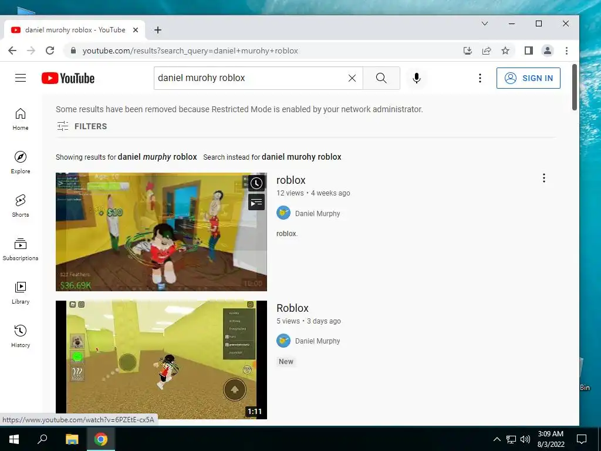
Task: Click 'daniel murphy roblox' corrected query
Action: coord(157,157)
